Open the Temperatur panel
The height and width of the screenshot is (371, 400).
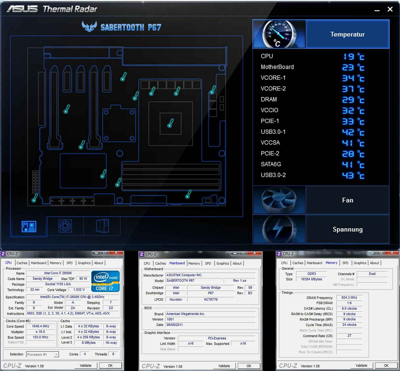347,34
